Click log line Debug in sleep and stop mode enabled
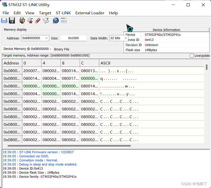Screen dimensions: 211x188 (x=40, y=164)
